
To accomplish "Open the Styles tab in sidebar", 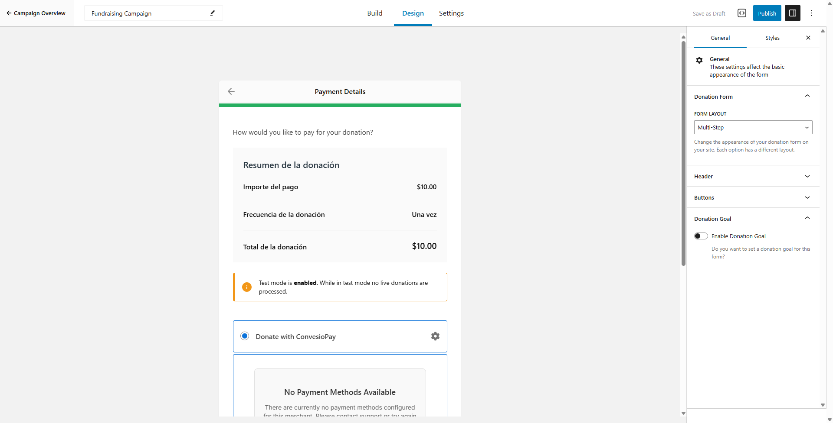I will coord(772,38).
